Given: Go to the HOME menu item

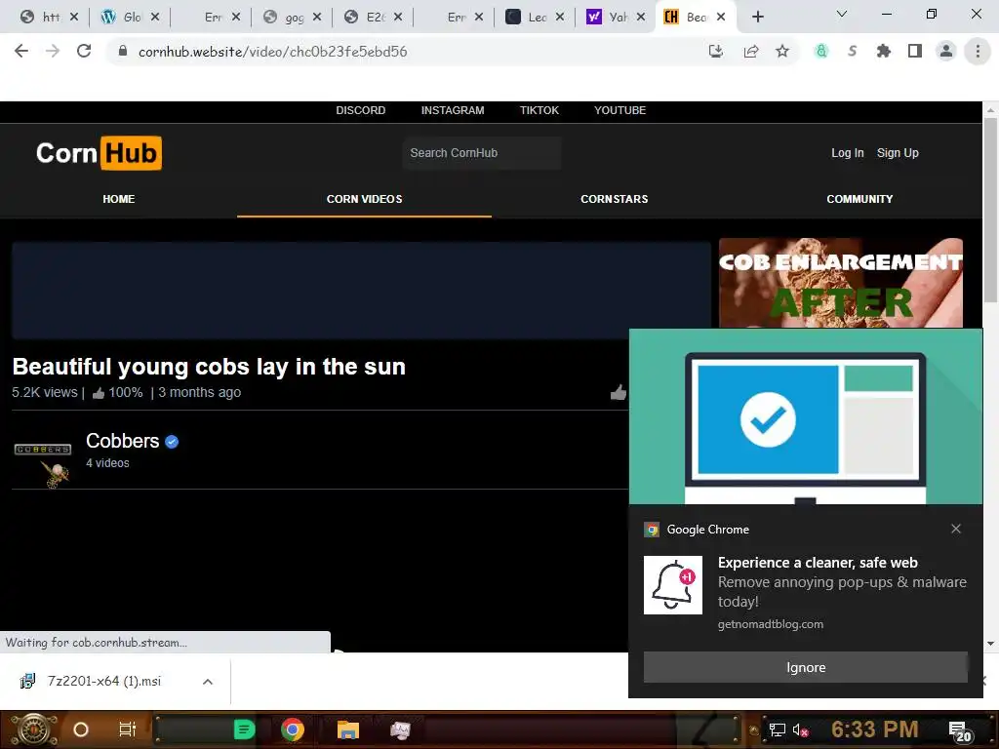Looking at the screenshot, I should click(118, 199).
